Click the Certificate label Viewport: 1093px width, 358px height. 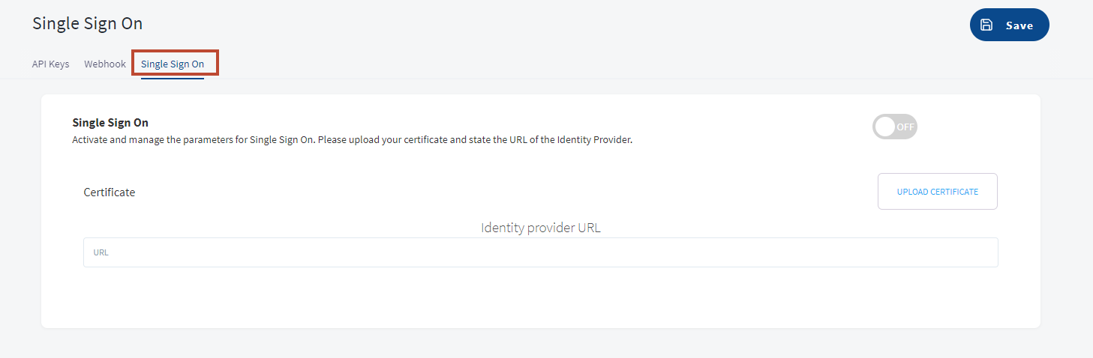coord(110,192)
